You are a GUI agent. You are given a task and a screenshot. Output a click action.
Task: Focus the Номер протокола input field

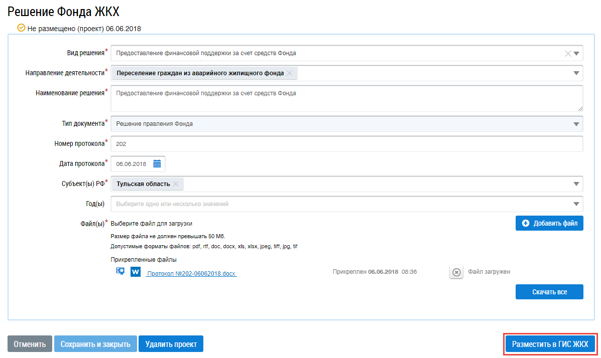point(346,144)
